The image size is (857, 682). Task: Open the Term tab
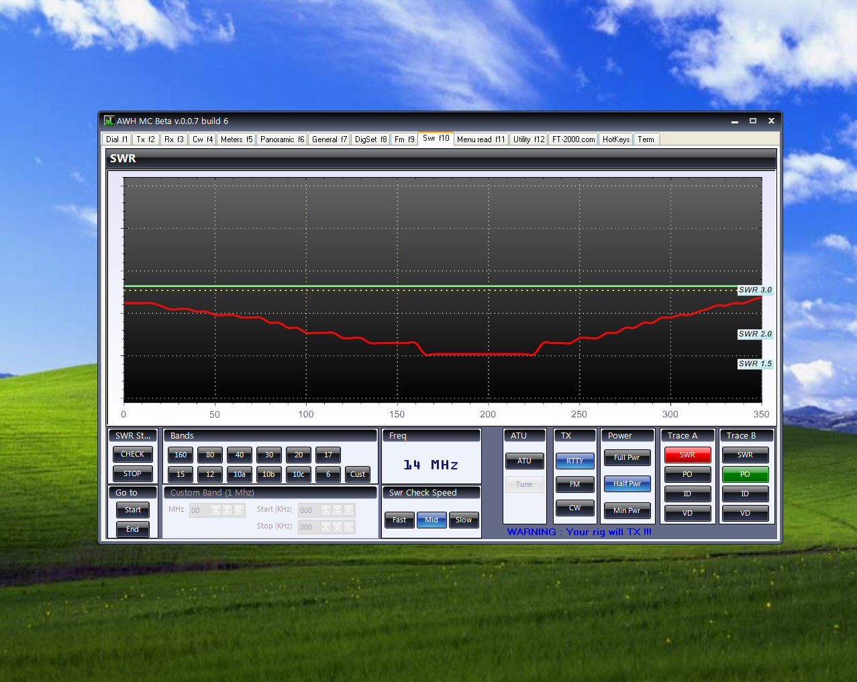click(646, 139)
